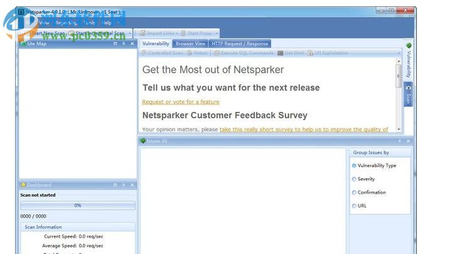
Task: Click the Controlled Scan icon
Action: (144, 53)
